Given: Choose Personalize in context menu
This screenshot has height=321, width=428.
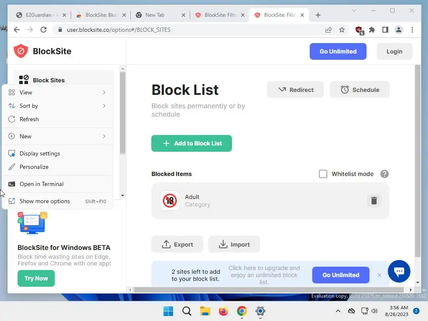Looking at the screenshot, I should (x=58, y=167).
